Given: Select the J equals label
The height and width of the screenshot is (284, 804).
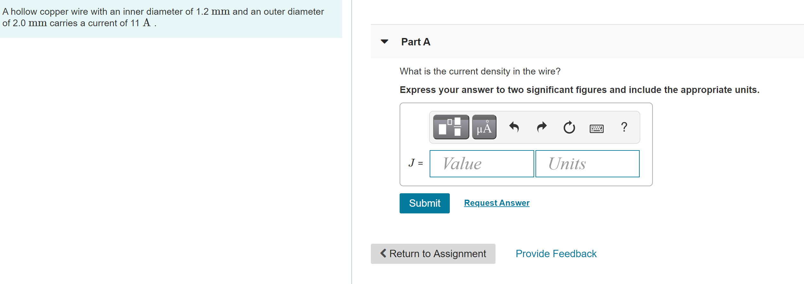Looking at the screenshot, I should (416, 163).
